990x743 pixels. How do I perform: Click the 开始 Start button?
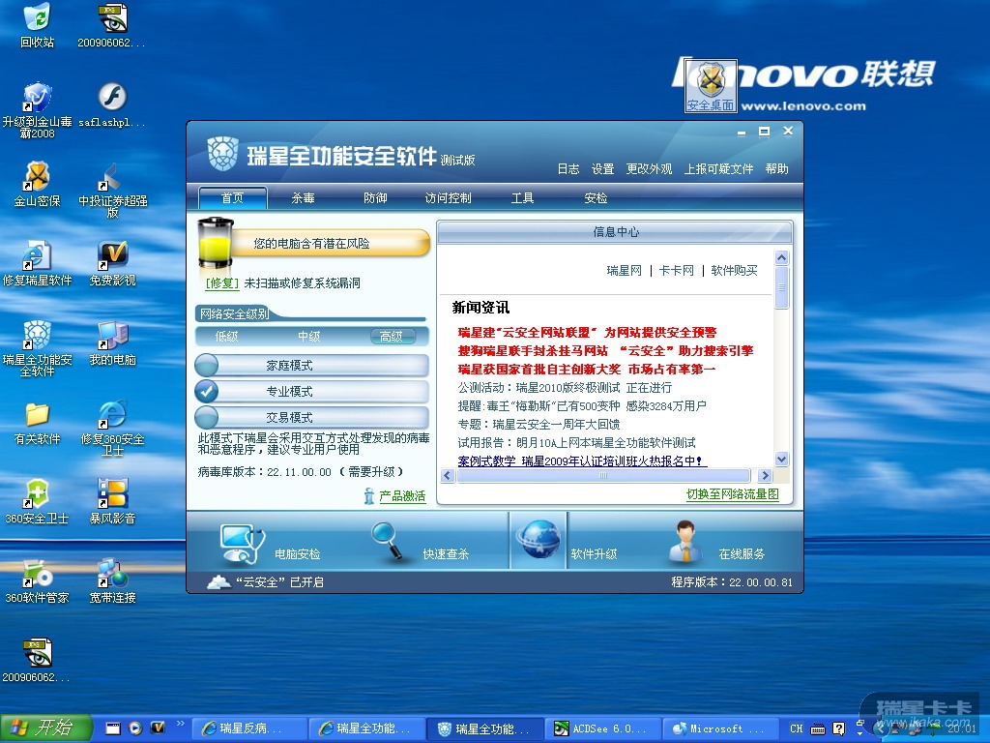[45, 728]
